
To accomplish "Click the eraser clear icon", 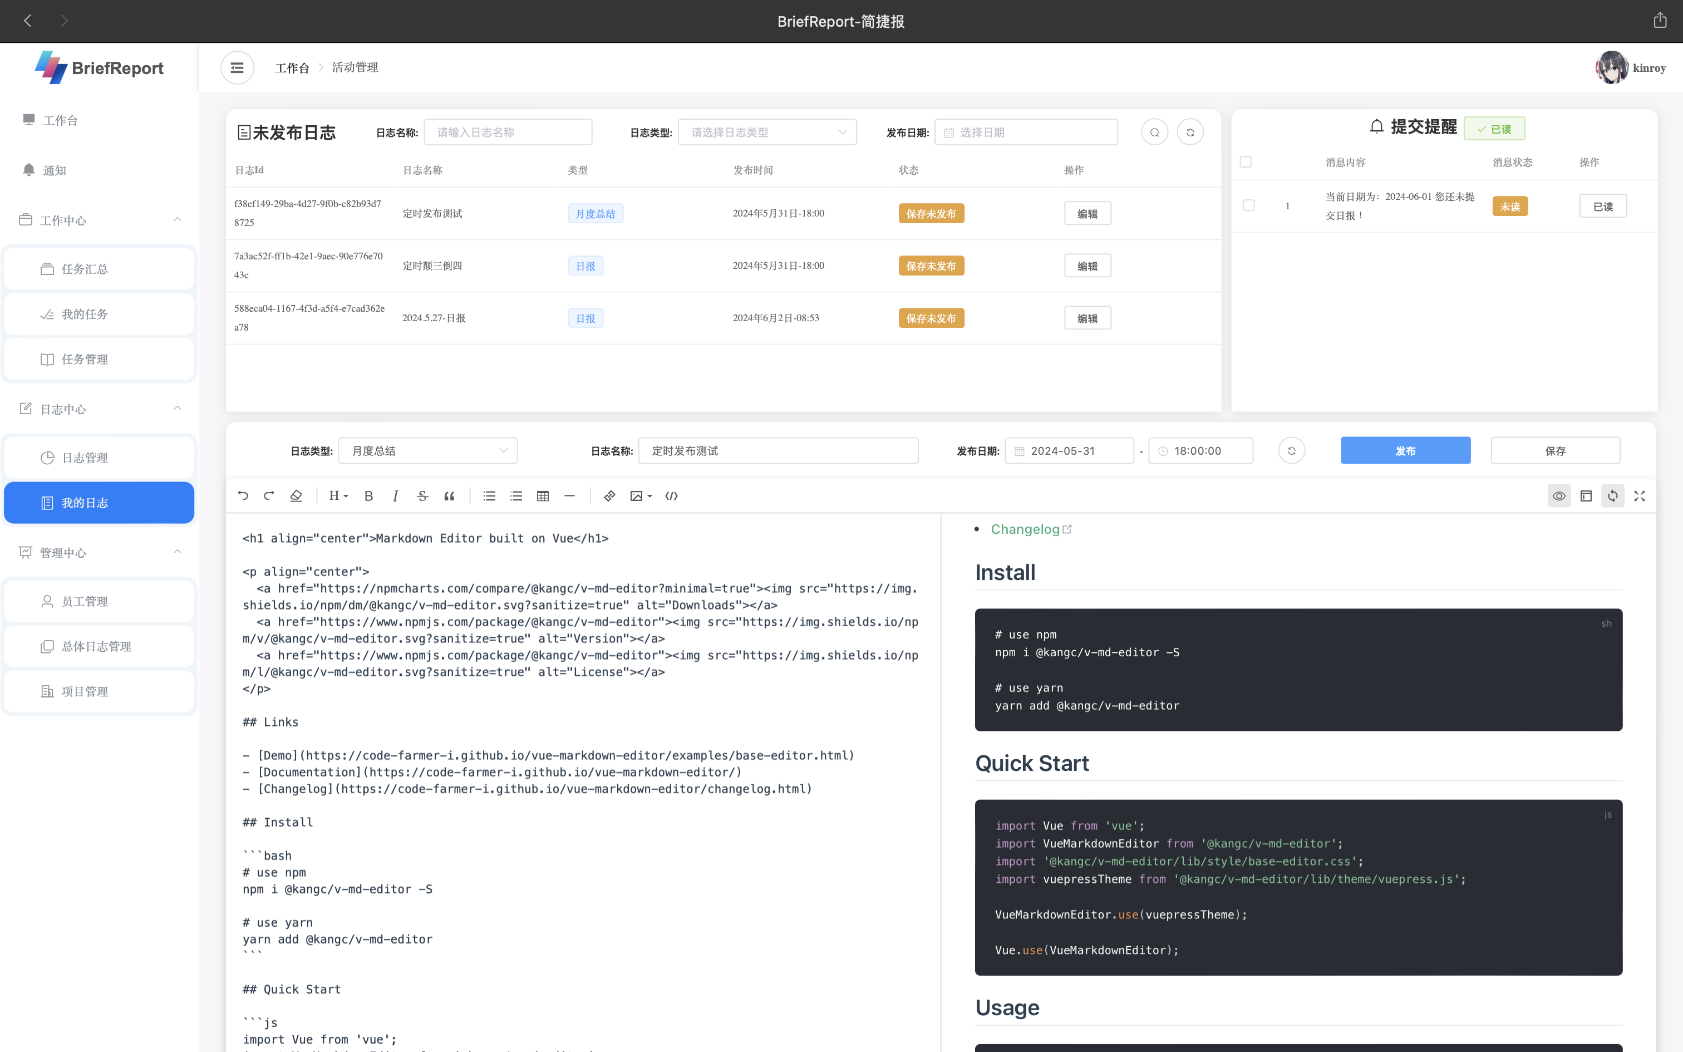I will tap(296, 495).
